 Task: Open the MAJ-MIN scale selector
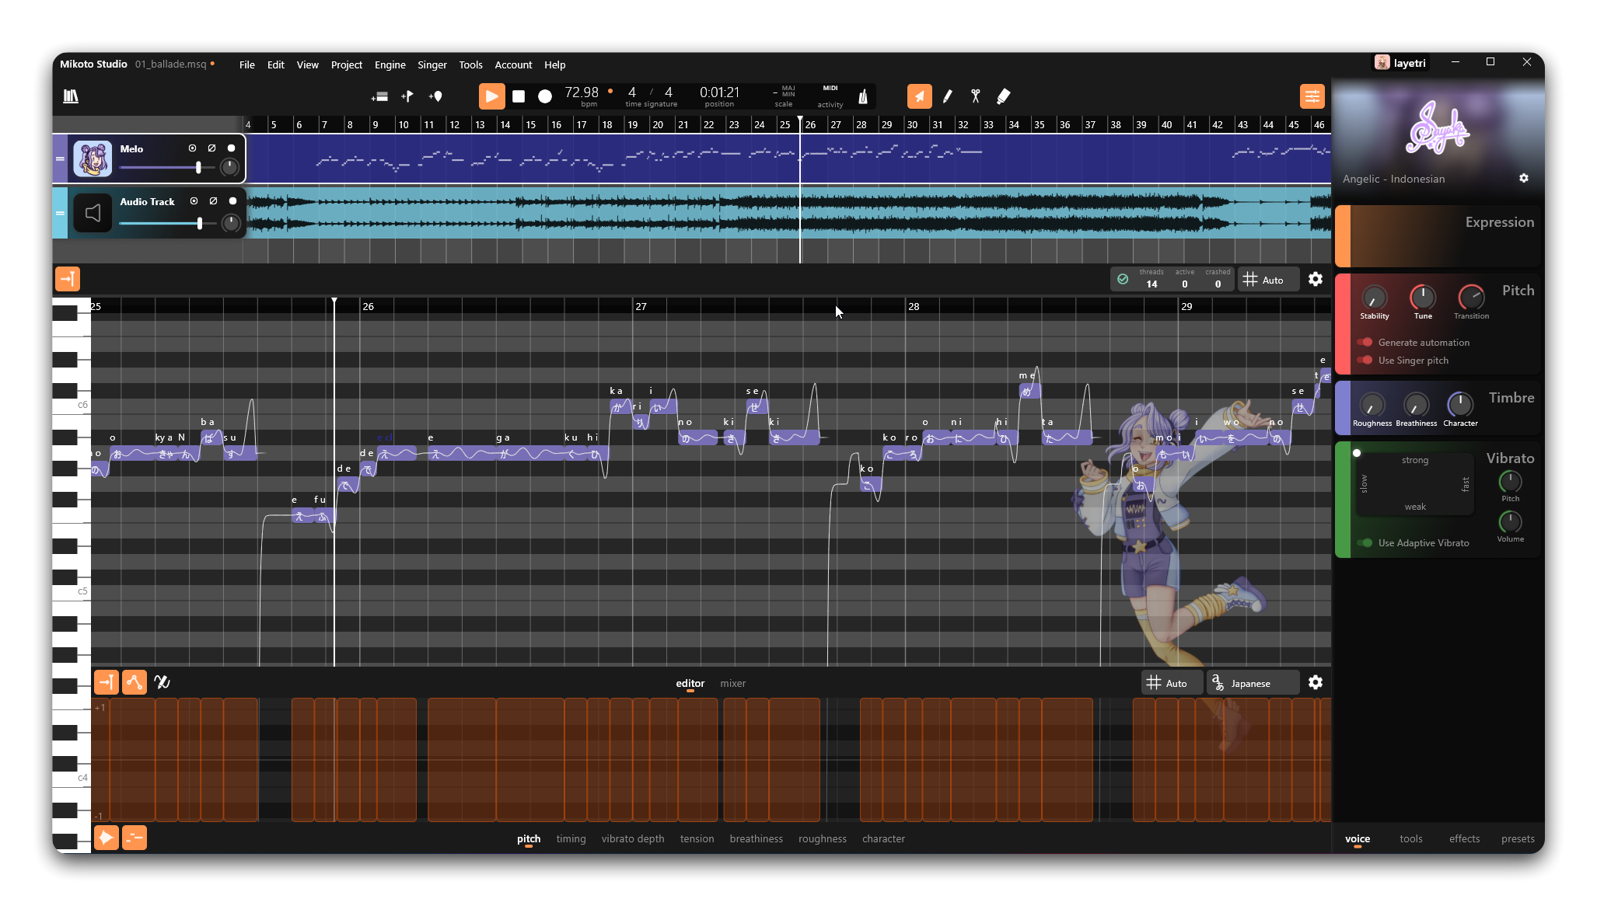pos(783,96)
